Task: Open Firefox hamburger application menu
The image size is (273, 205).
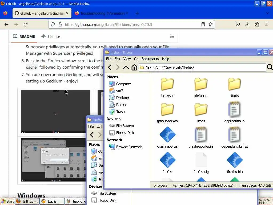Action: pos(267,24)
